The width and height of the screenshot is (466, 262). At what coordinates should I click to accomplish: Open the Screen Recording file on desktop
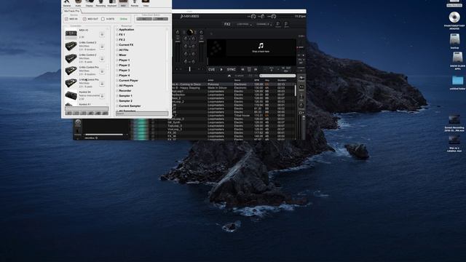pyautogui.click(x=454, y=119)
